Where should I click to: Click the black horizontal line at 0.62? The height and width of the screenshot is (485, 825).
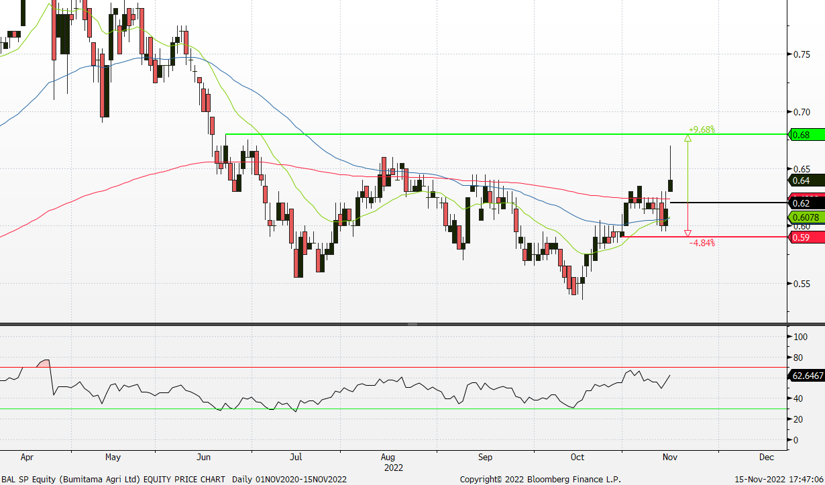728,203
